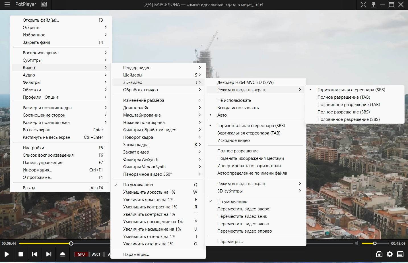Capture a frame with the camera icon
Screen dimensions: 408x263
[379, 254]
